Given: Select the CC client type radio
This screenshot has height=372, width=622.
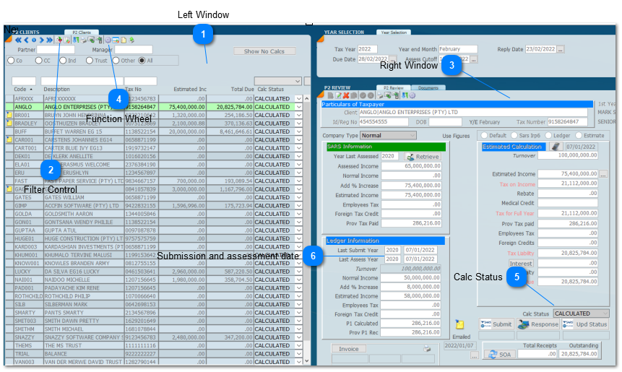Looking at the screenshot, I should pos(38,61).
